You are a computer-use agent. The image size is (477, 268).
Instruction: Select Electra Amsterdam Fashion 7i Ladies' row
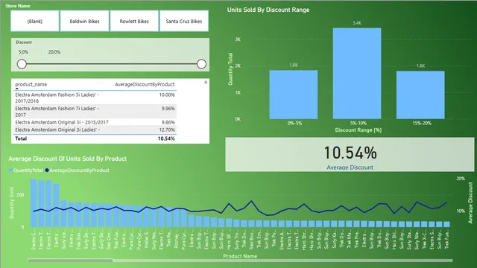(x=95, y=112)
